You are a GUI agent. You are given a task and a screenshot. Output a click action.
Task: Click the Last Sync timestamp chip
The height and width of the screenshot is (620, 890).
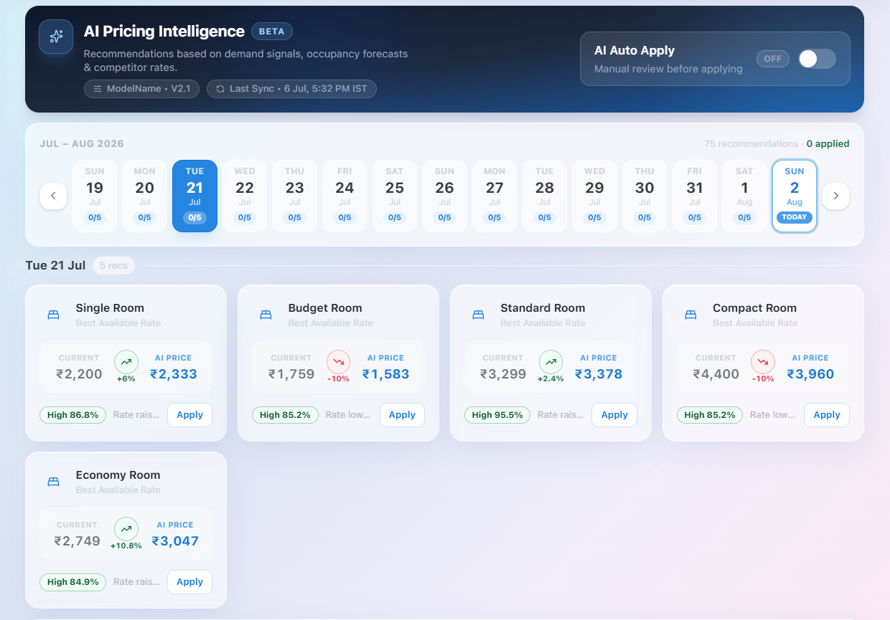click(291, 89)
